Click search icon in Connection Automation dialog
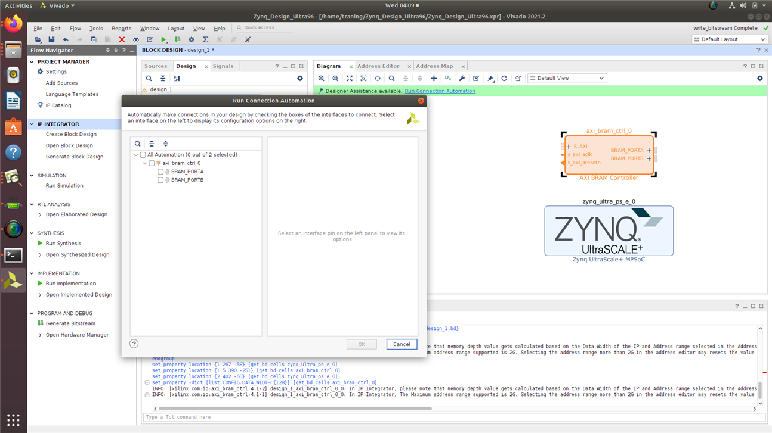The image size is (772, 433). [138, 144]
